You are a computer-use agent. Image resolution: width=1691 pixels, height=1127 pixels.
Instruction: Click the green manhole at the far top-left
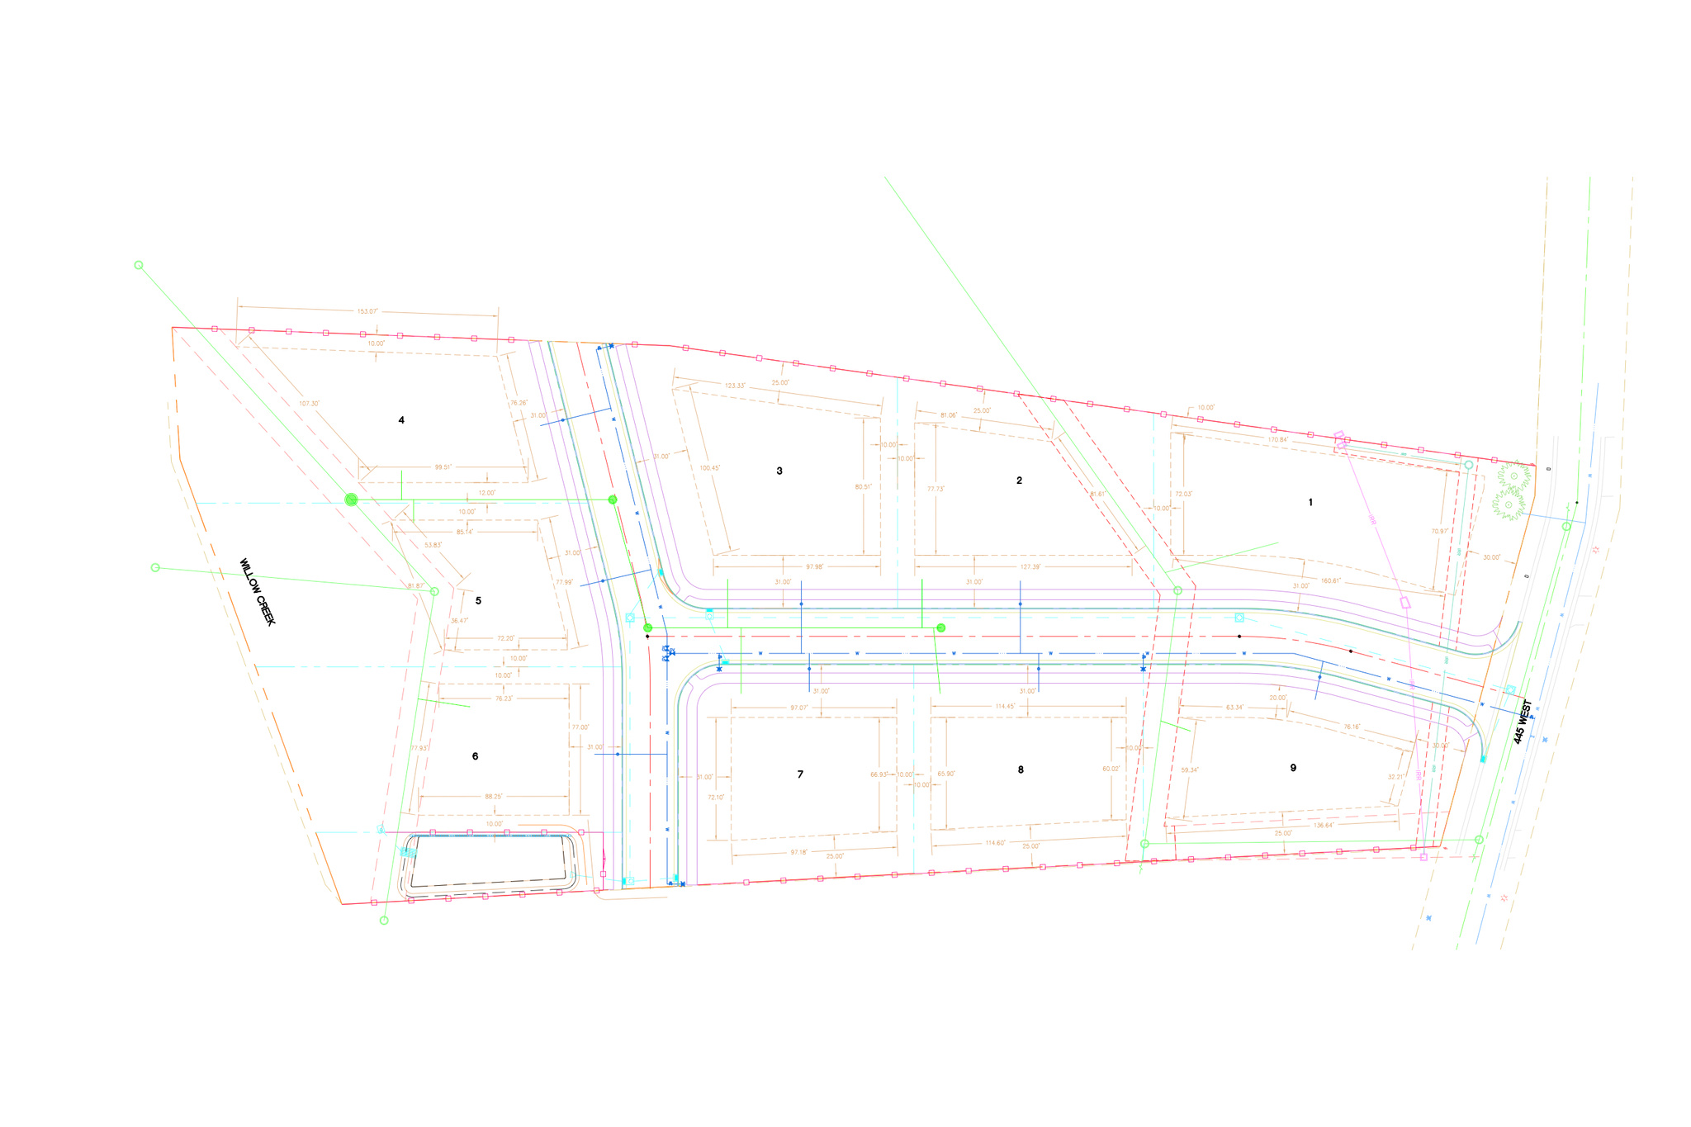coord(139,265)
